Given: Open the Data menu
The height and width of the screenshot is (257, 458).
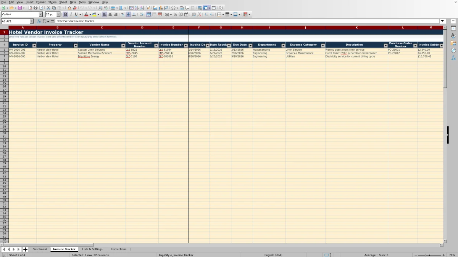Looking at the screenshot, I should 73,2.
